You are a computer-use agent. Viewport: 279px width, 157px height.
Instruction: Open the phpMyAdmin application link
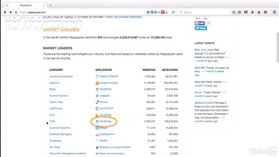pyautogui.click(x=107, y=134)
